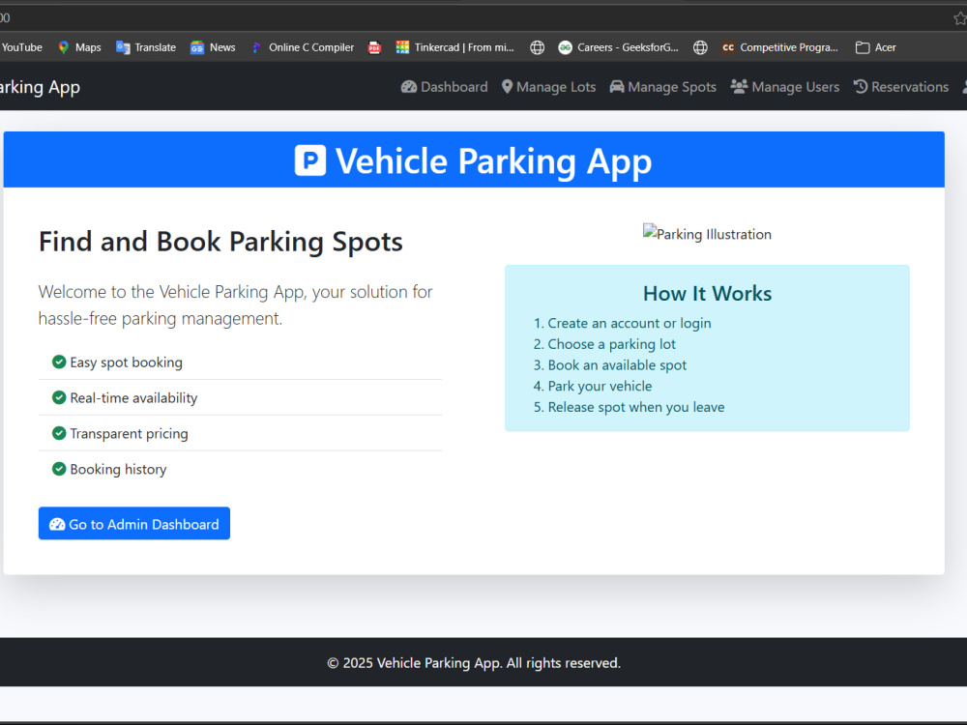
Task: Click the broken Parking Illustration image
Action: tap(707, 234)
